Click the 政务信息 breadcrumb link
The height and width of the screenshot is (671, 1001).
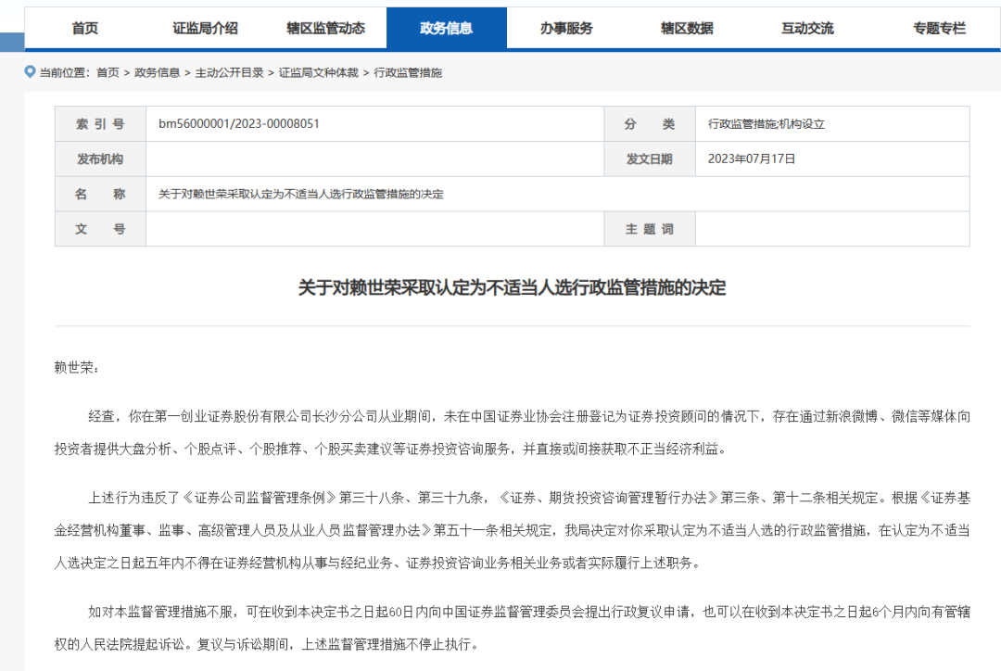click(x=157, y=72)
